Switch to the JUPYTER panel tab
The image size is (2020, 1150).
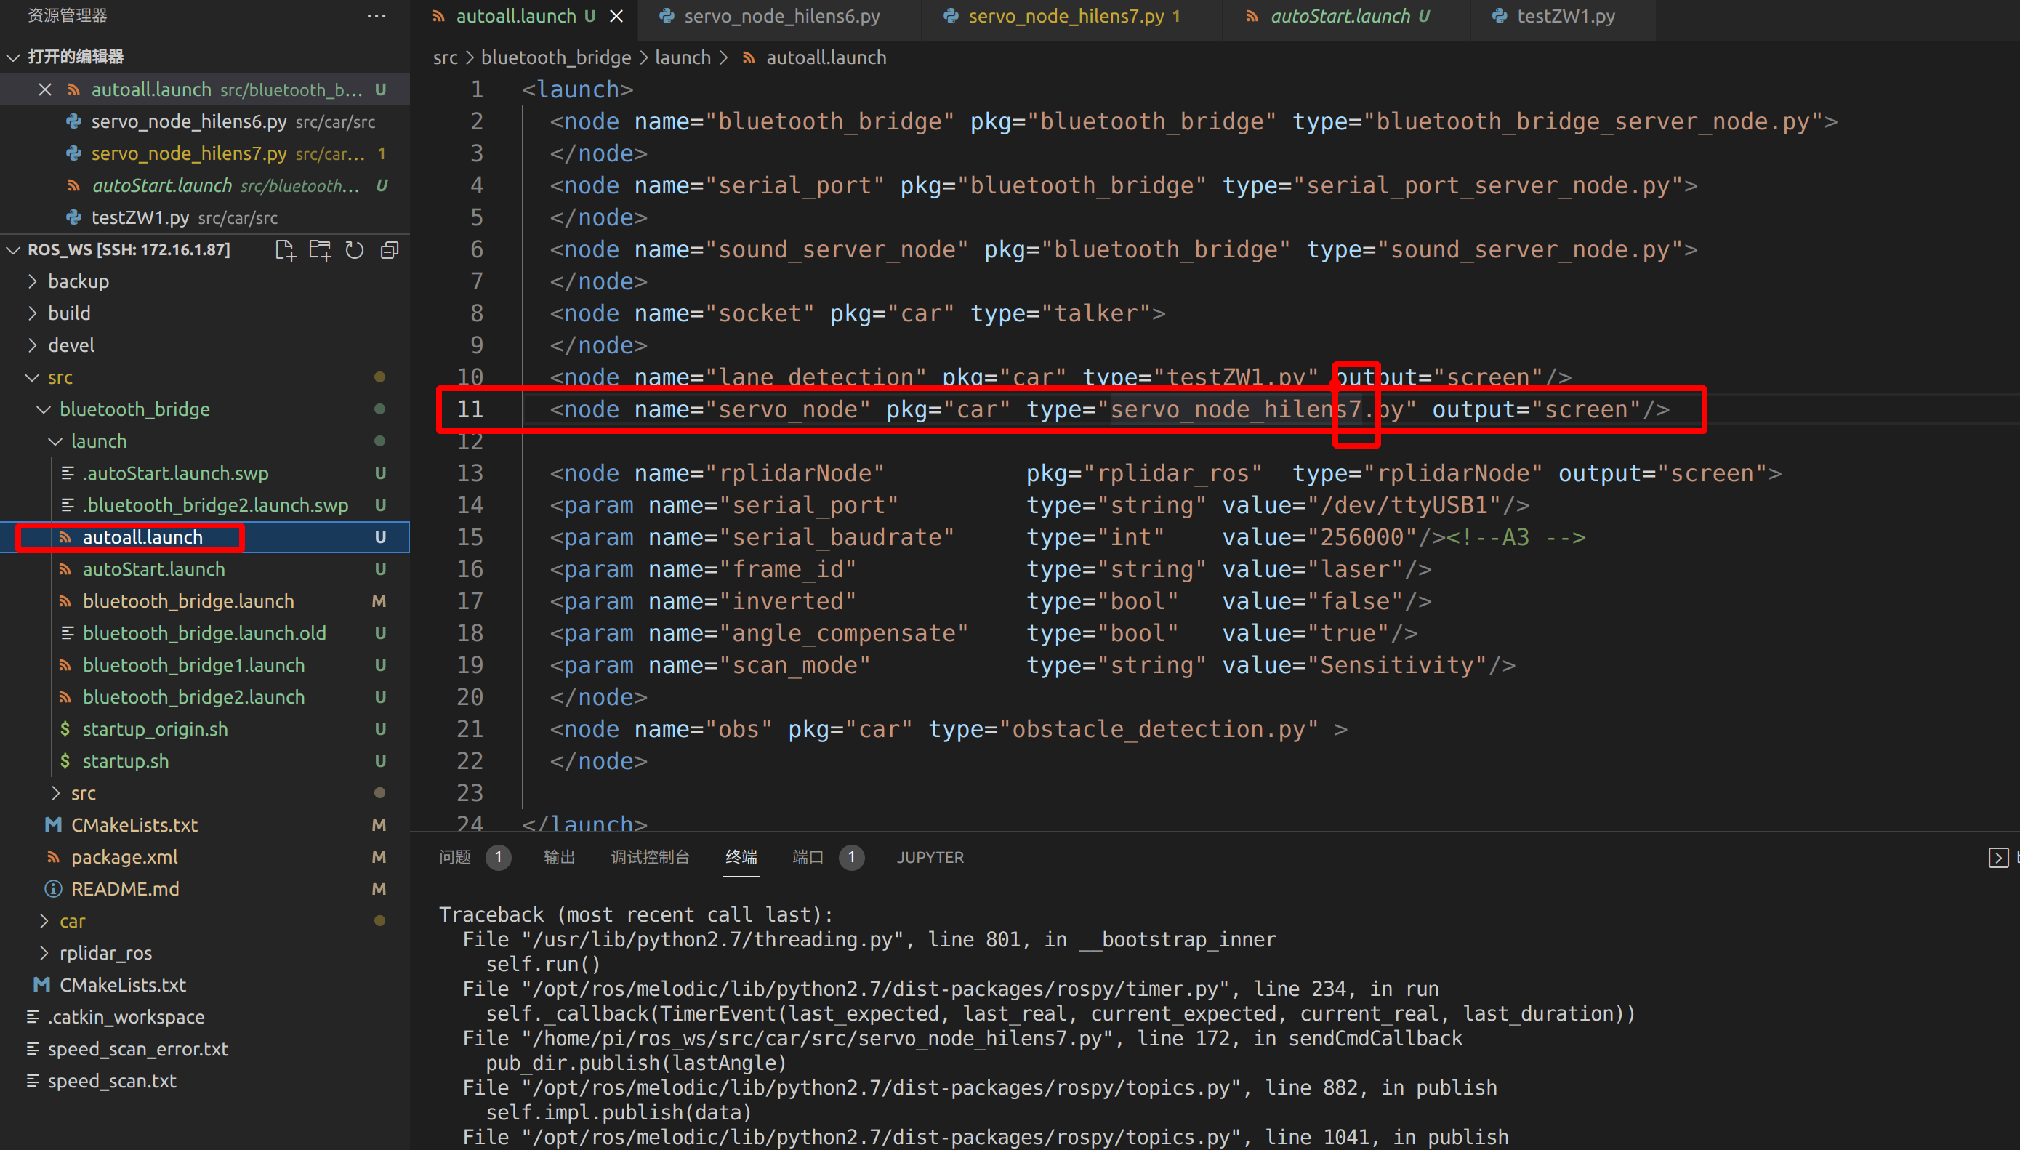[930, 858]
